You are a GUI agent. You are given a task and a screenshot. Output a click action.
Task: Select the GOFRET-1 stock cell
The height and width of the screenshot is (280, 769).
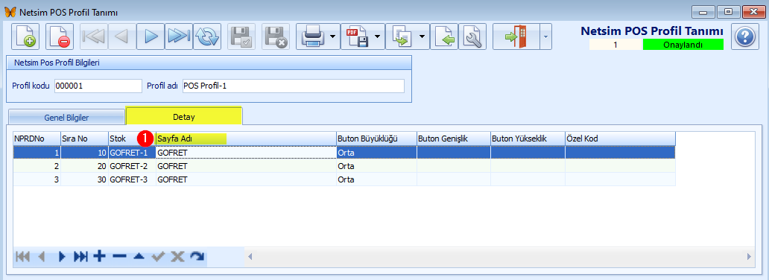[132, 153]
